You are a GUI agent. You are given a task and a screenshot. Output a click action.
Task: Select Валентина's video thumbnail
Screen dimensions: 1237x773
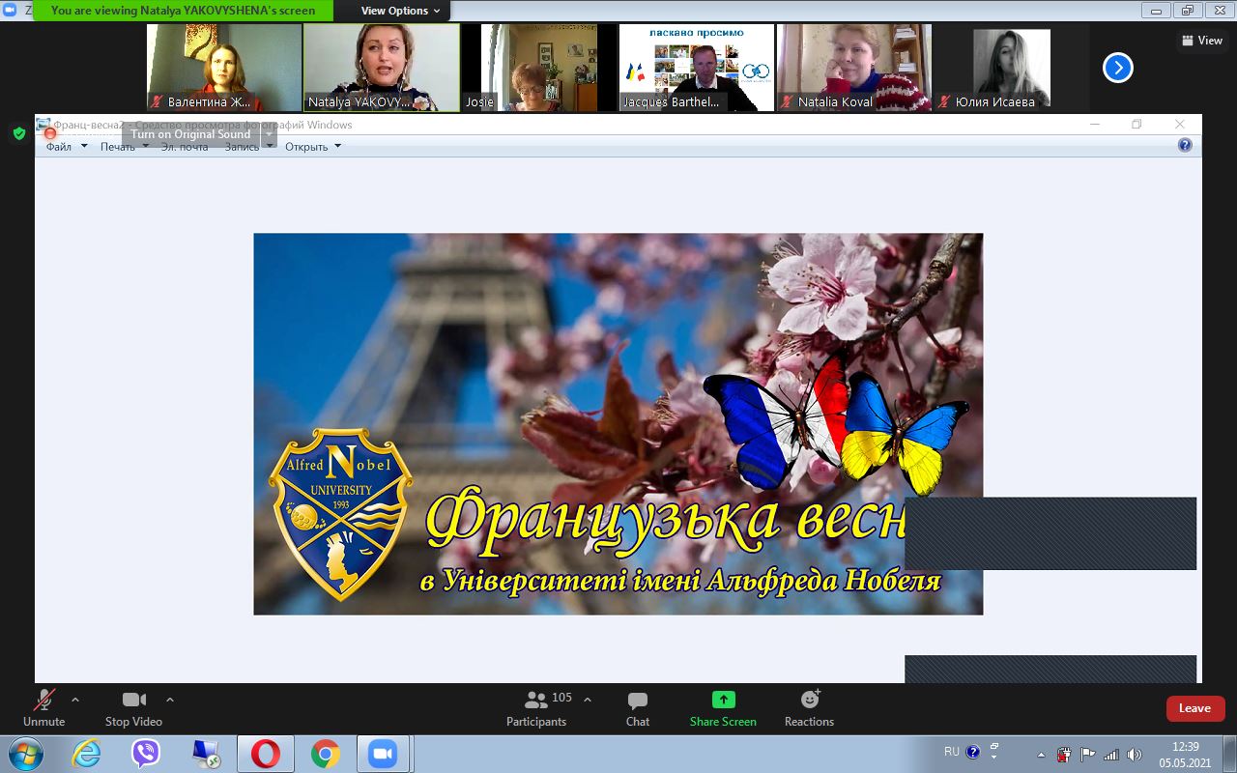point(224,68)
